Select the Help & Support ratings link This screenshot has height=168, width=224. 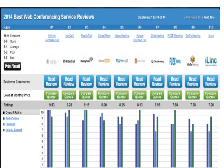click(14, 130)
